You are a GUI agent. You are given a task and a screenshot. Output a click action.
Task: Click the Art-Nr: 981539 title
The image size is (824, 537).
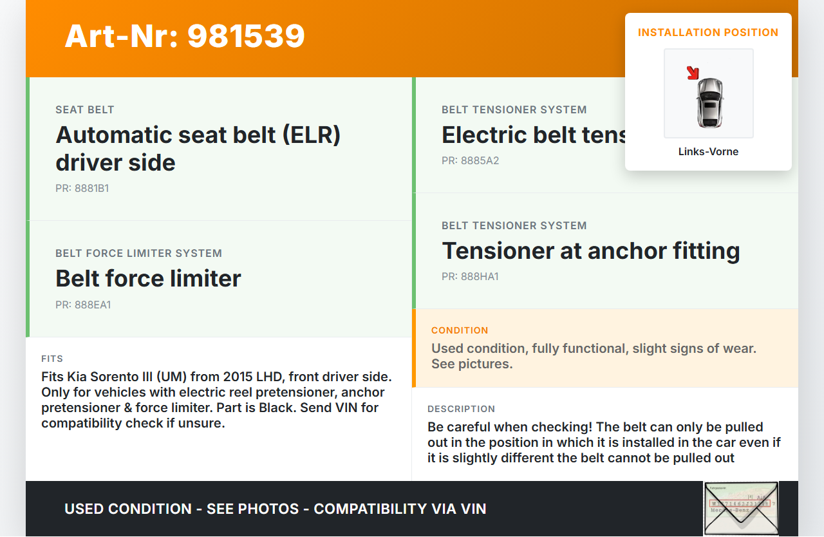(x=185, y=36)
